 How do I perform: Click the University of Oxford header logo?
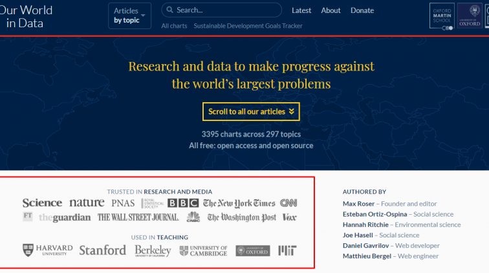click(x=470, y=16)
